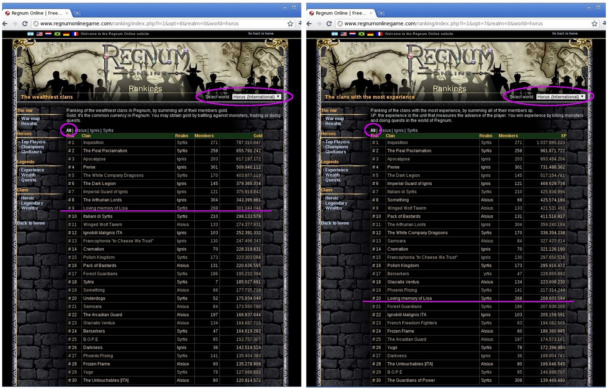Filter most experience clans by Syrtis realm
The height and width of the screenshot is (390, 609).
tap(412, 130)
